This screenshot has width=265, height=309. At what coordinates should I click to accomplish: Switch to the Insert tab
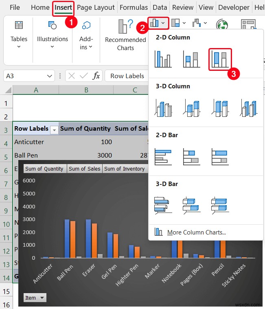pyautogui.click(x=63, y=7)
